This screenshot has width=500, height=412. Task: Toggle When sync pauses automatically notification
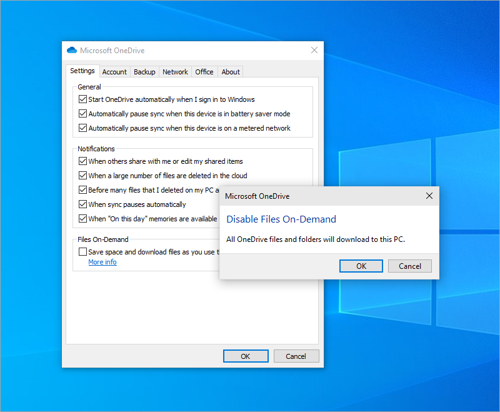(82, 204)
